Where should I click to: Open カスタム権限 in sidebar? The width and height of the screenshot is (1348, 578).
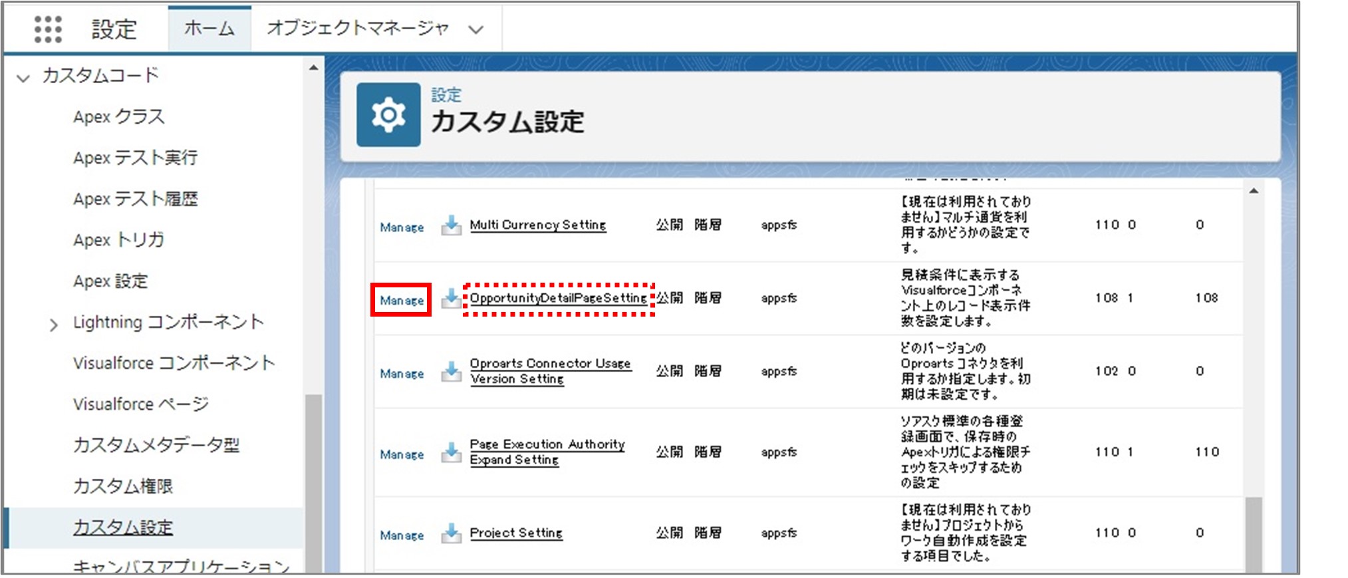click(123, 486)
